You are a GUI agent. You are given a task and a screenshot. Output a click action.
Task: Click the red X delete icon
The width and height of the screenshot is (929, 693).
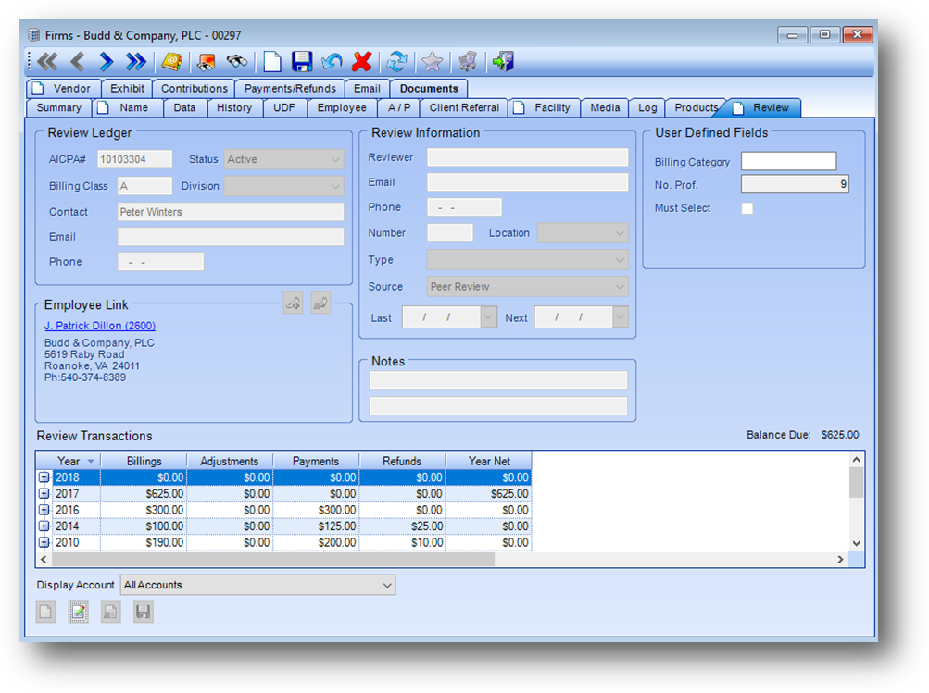click(362, 62)
